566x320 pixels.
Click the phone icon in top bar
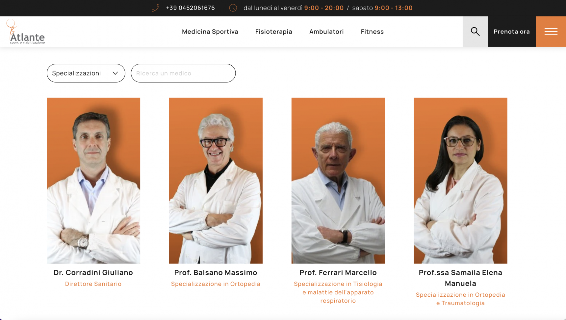point(156,8)
